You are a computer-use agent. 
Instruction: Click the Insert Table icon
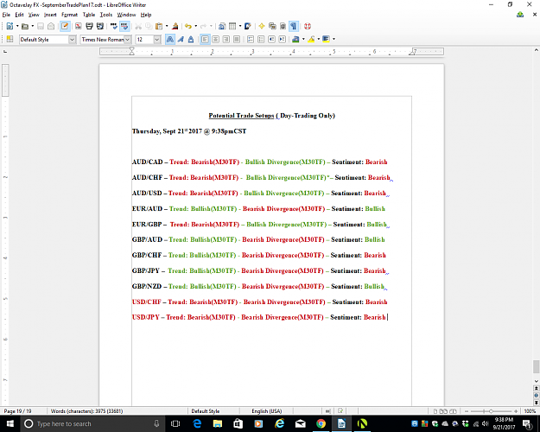click(x=232, y=26)
